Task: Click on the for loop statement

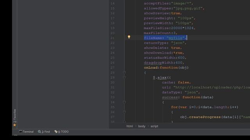Action: (x=205, y=107)
